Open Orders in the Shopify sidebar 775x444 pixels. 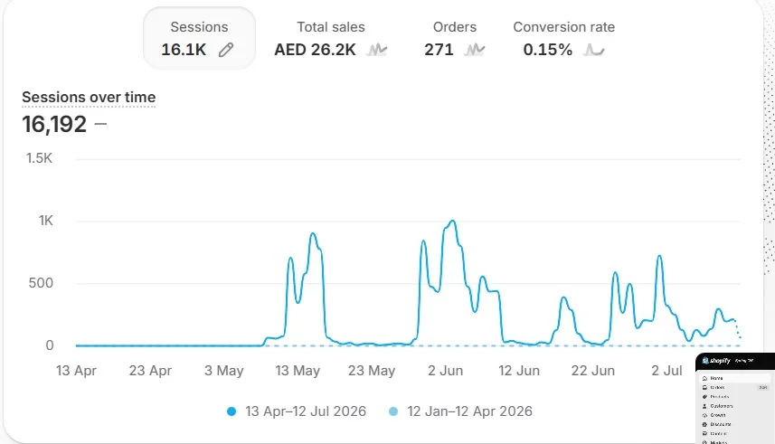point(734,388)
